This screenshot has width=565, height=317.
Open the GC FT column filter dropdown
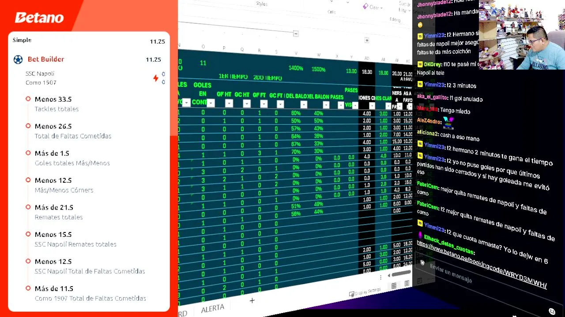(x=280, y=104)
